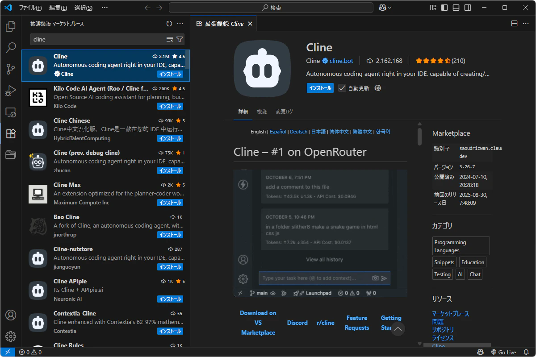Image resolution: width=536 pixels, height=357 pixels.
Task: Open Remote Explorer view
Action: coord(11,112)
